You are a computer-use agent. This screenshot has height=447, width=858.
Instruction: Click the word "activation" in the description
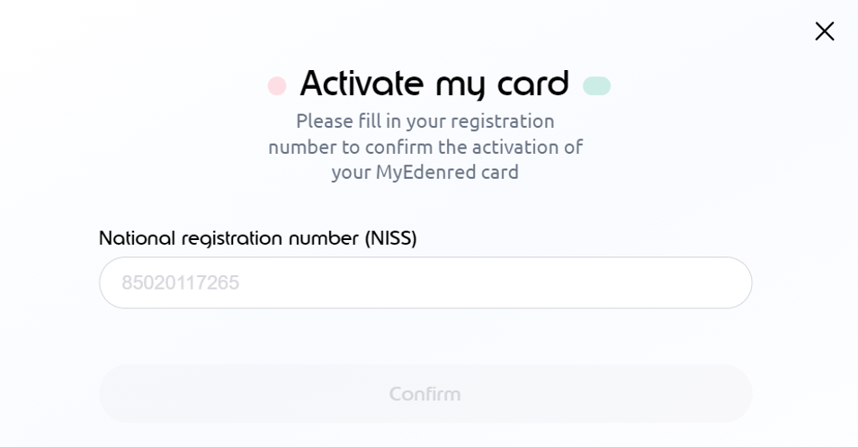click(x=510, y=147)
